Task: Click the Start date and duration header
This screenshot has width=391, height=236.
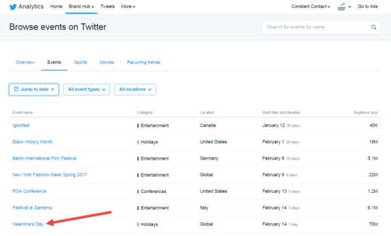Action: coord(281,113)
